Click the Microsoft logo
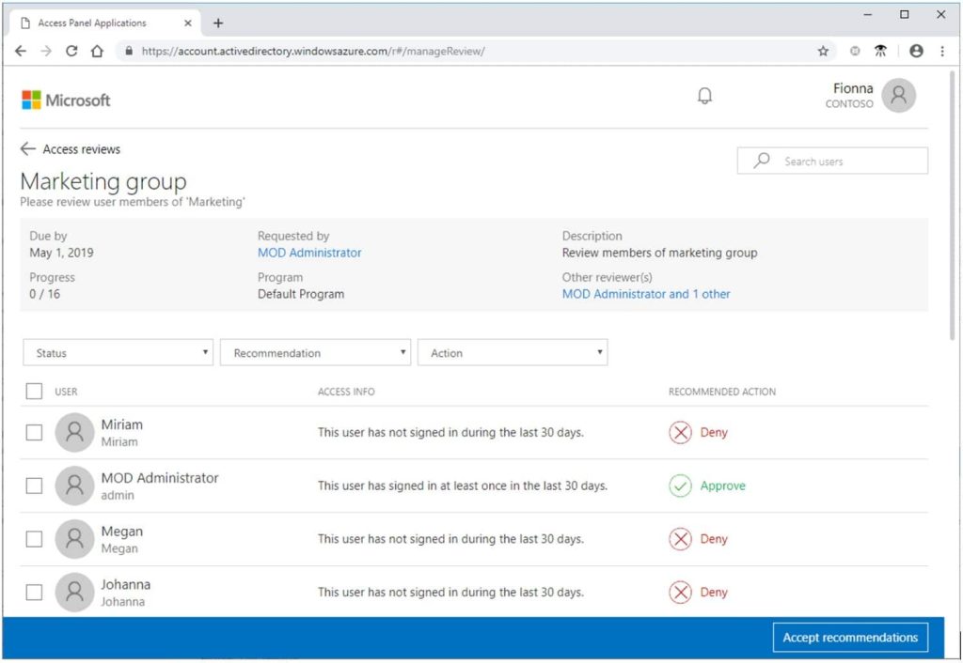The image size is (963, 663). pos(66,100)
